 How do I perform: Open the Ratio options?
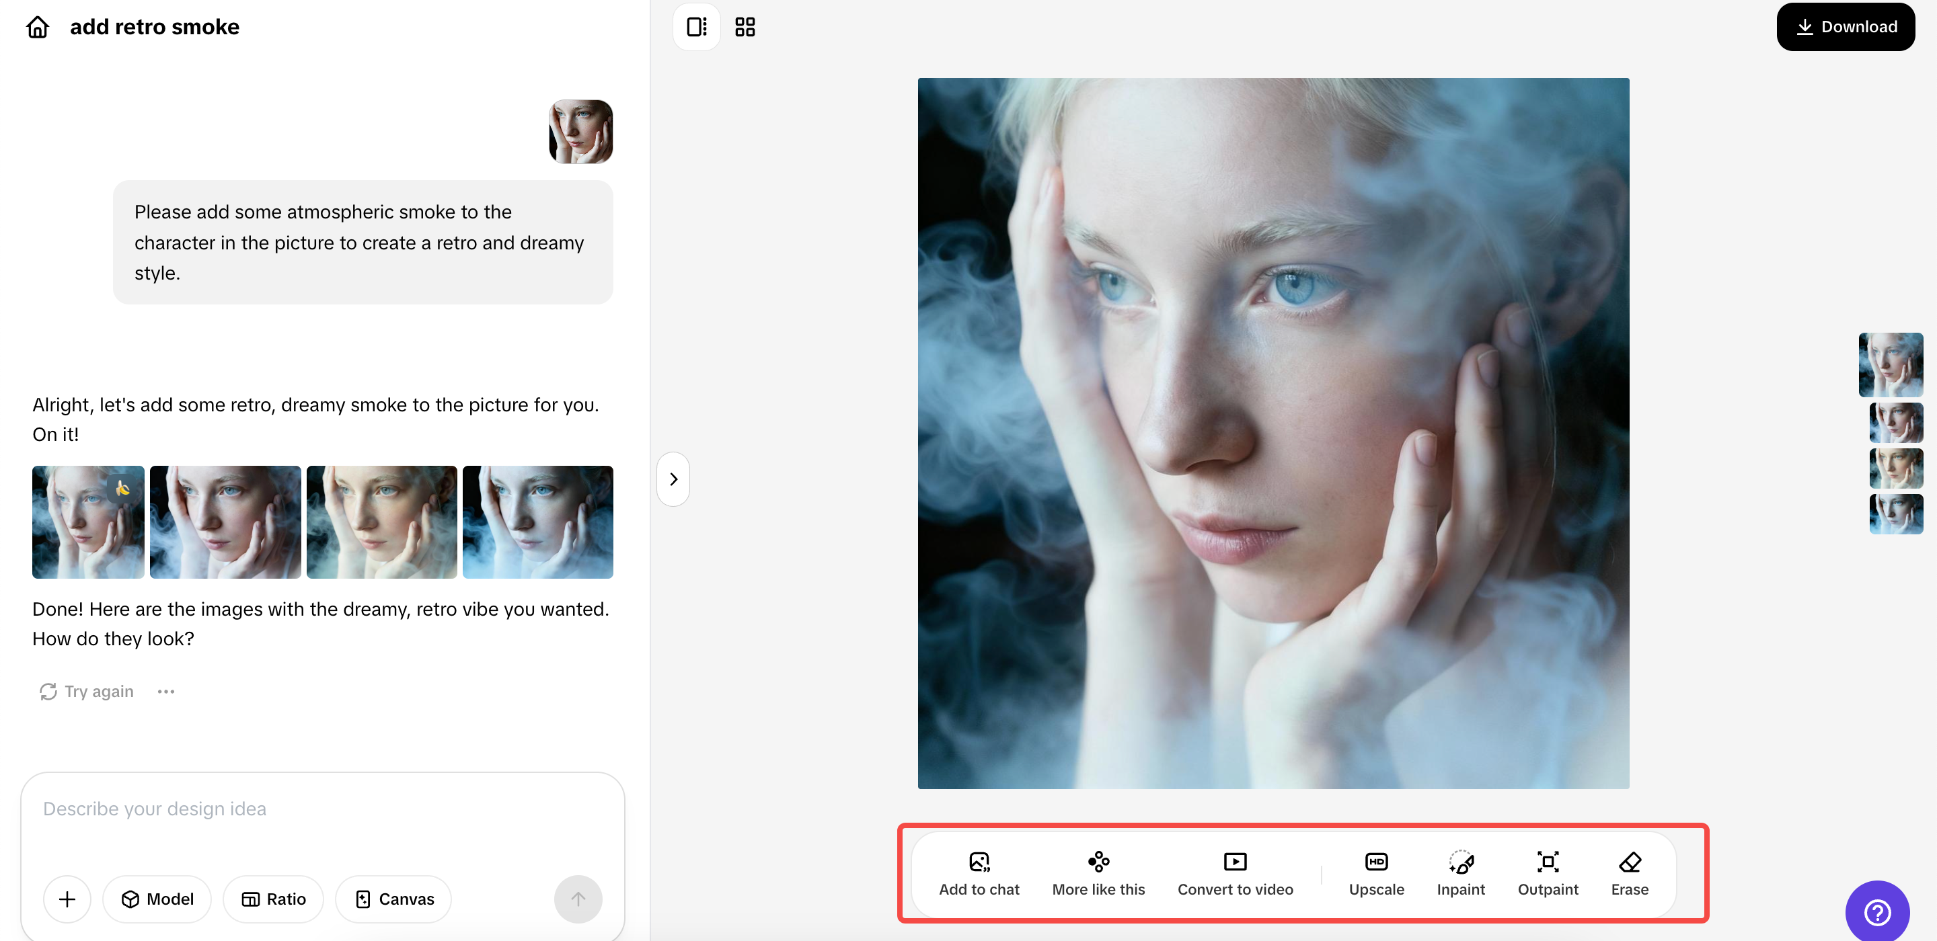(x=273, y=899)
